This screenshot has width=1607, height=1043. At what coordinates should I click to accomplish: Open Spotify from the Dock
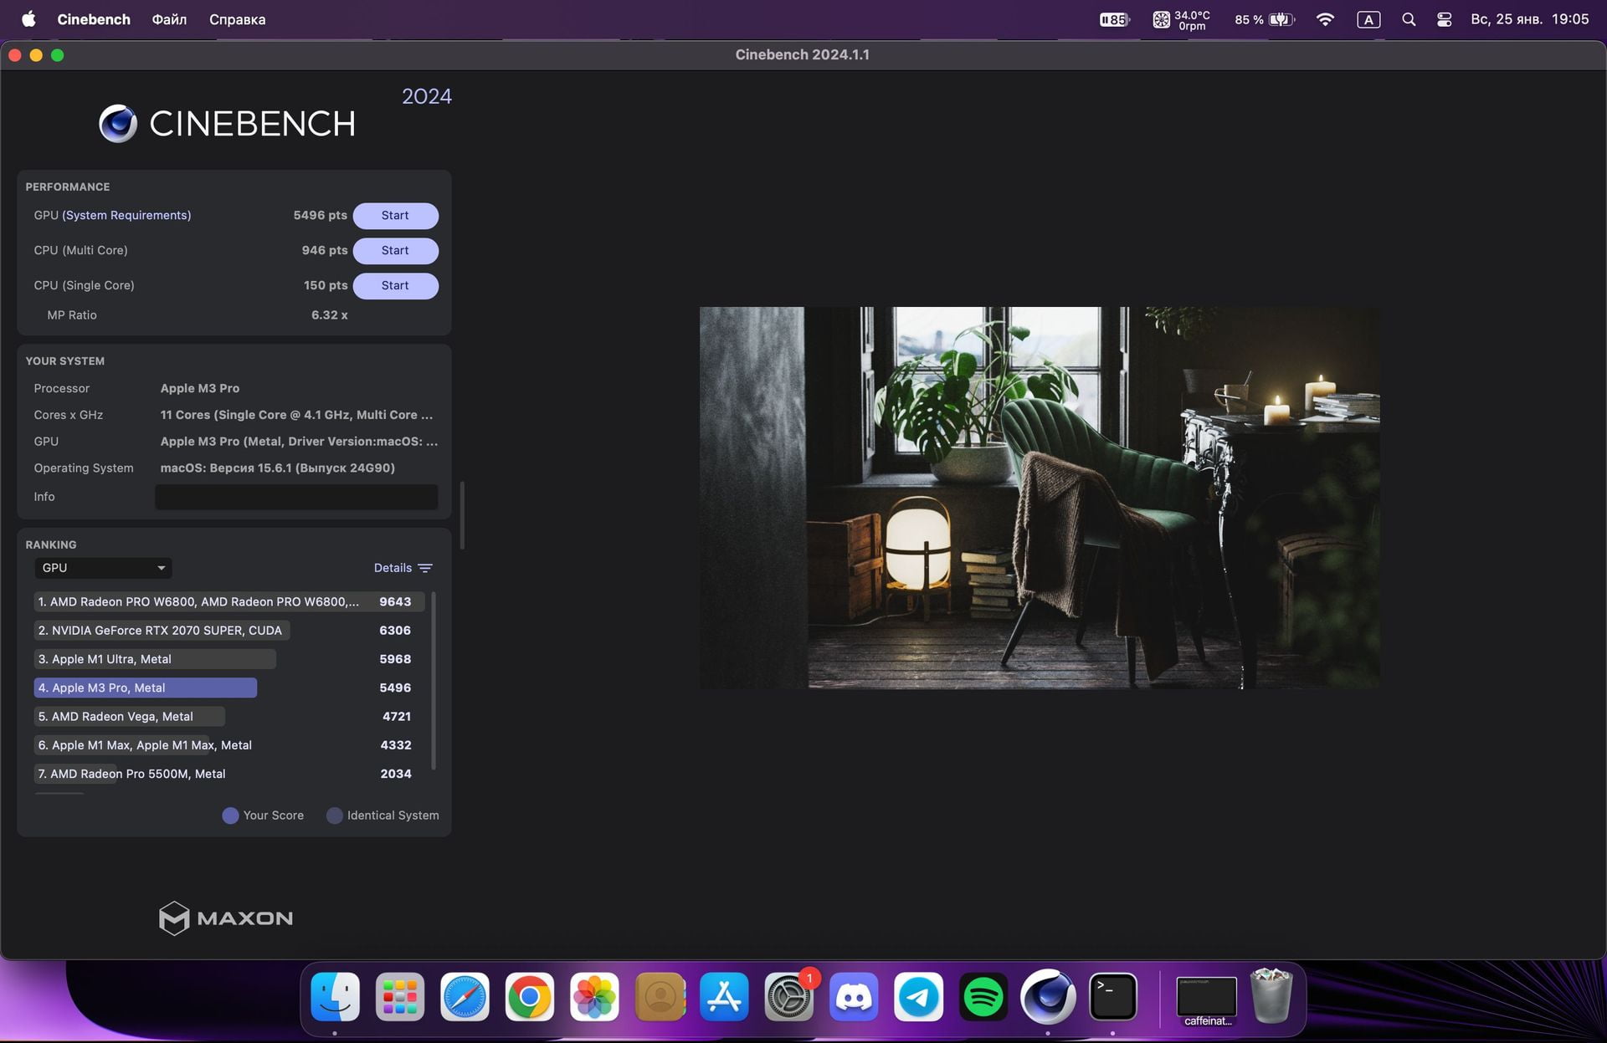[983, 997]
